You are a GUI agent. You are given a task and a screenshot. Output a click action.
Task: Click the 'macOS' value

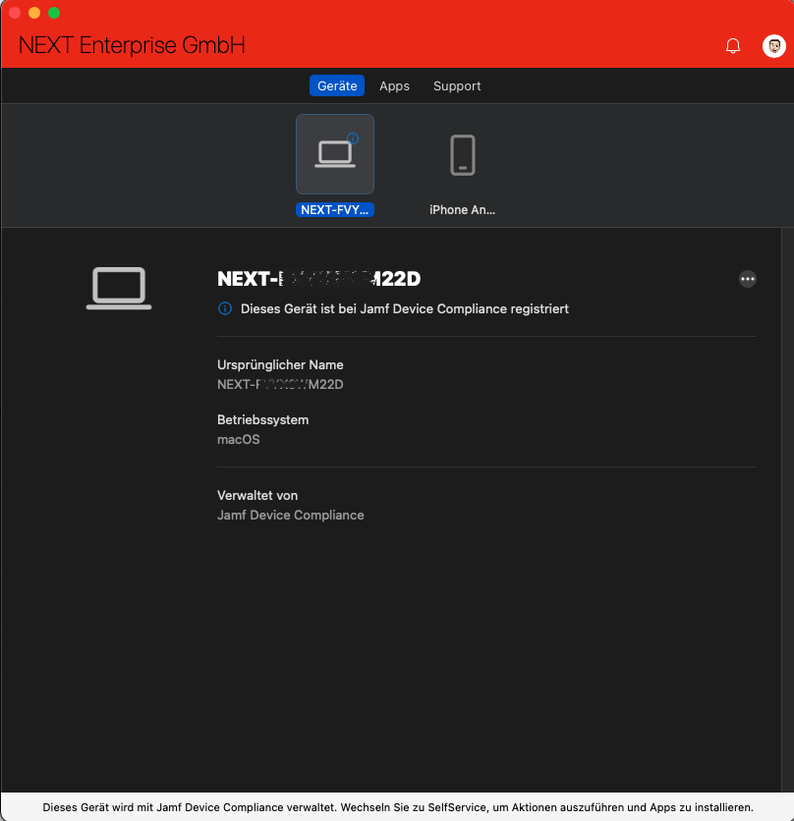click(239, 440)
